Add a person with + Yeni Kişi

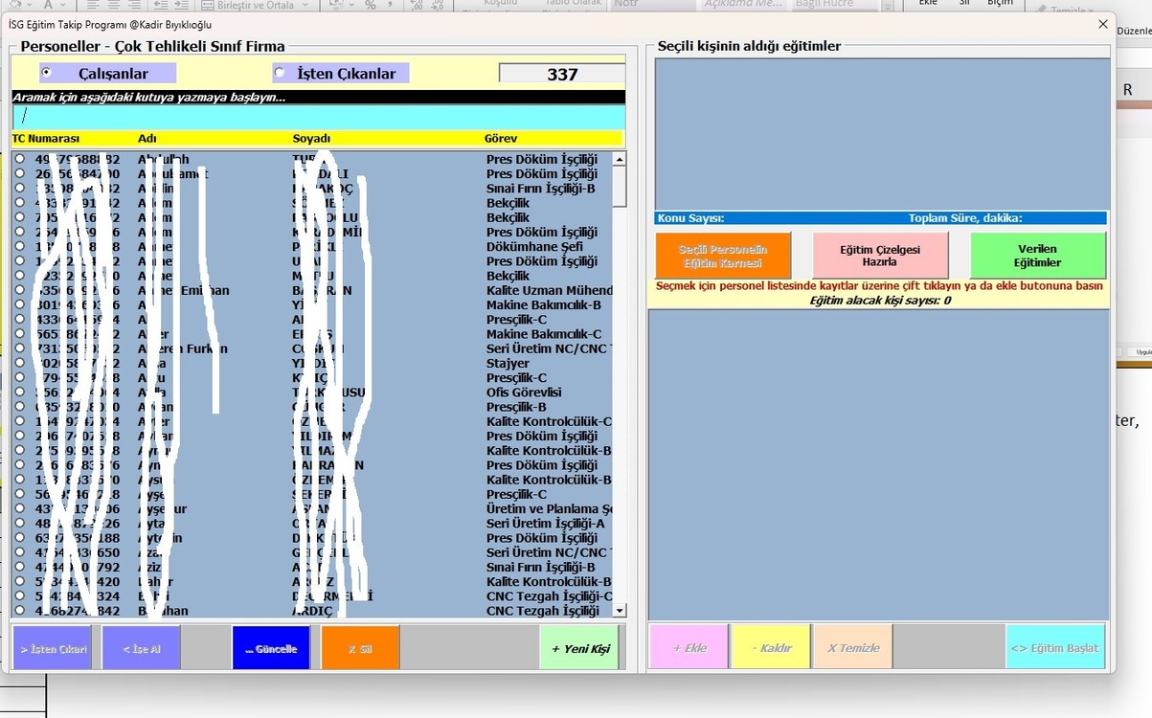[579, 648]
